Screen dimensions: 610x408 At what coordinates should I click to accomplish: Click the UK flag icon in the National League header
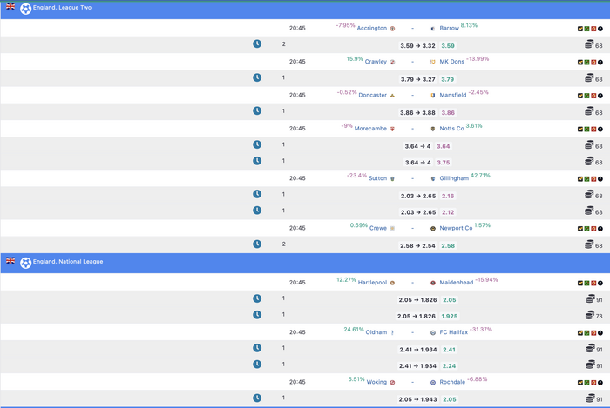(10, 260)
